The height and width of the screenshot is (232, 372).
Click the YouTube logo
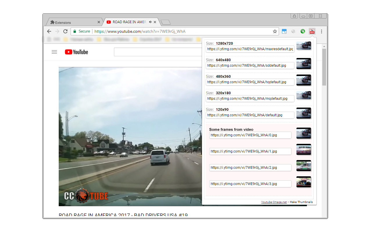76,52
